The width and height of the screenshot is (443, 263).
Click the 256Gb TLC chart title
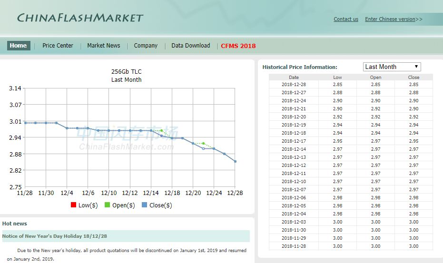126,72
